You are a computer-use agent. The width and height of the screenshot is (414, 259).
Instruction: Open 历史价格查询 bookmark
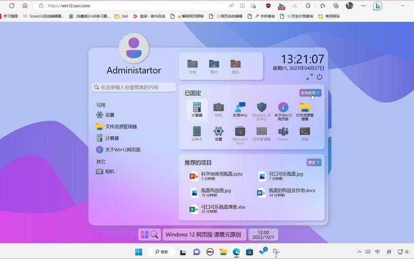(x=300, y=16)
